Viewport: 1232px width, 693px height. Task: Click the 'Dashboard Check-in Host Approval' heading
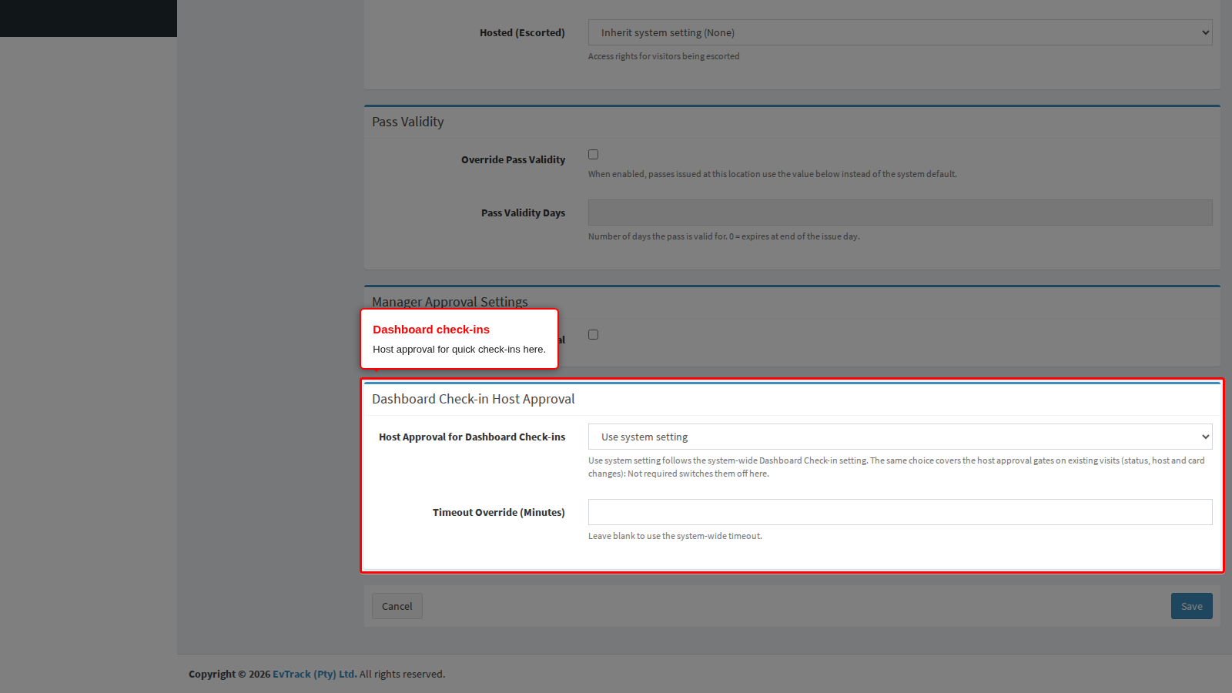pyautogui.click(x=474, y=399)
